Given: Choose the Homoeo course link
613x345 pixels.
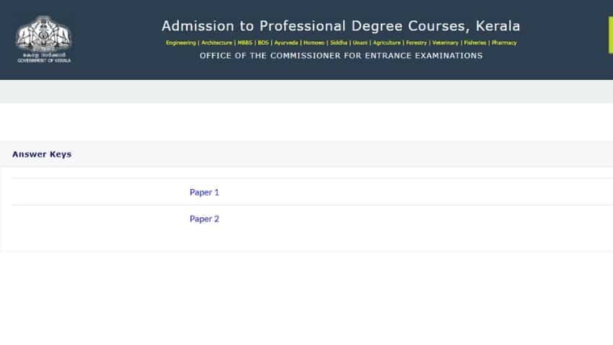Looking at the screenshot, I should (314, 43).
